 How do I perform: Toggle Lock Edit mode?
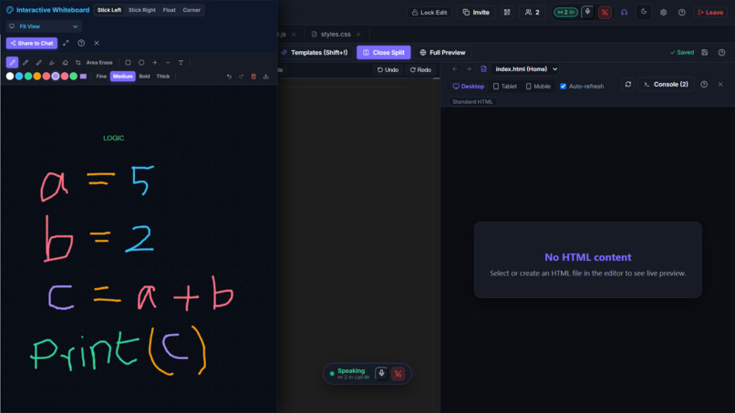[x=430, y=12]
